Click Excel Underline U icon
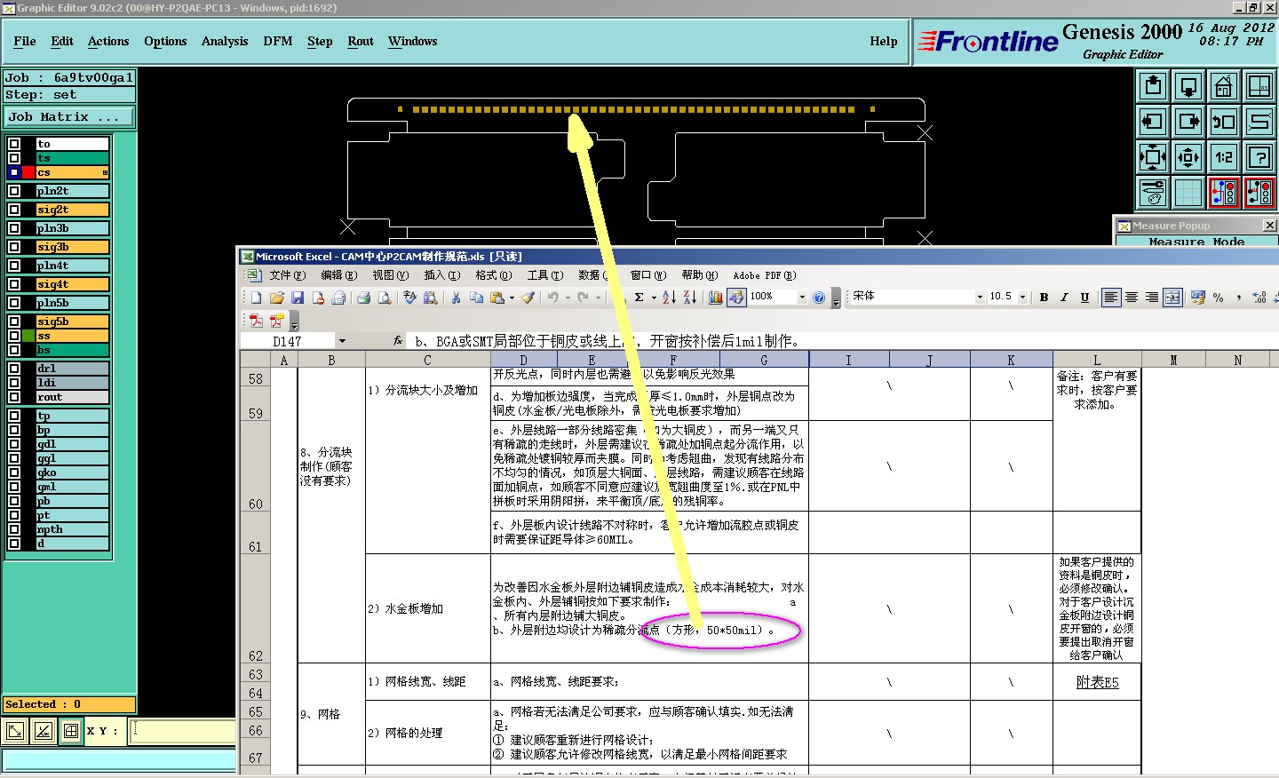 click(x=1084, y=298)
